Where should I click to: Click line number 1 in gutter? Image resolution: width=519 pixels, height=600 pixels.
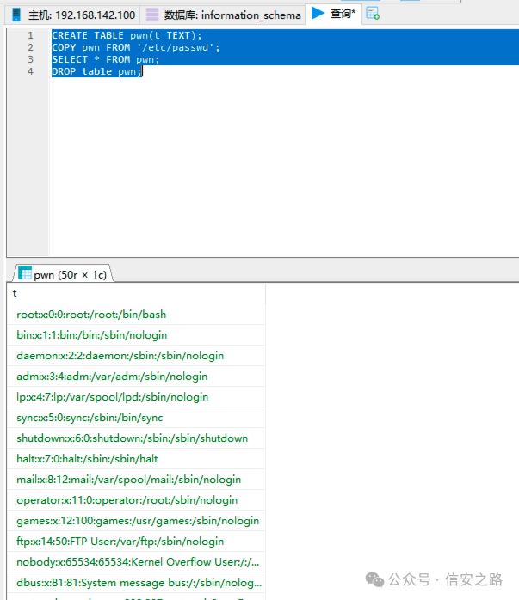[30, 35]
